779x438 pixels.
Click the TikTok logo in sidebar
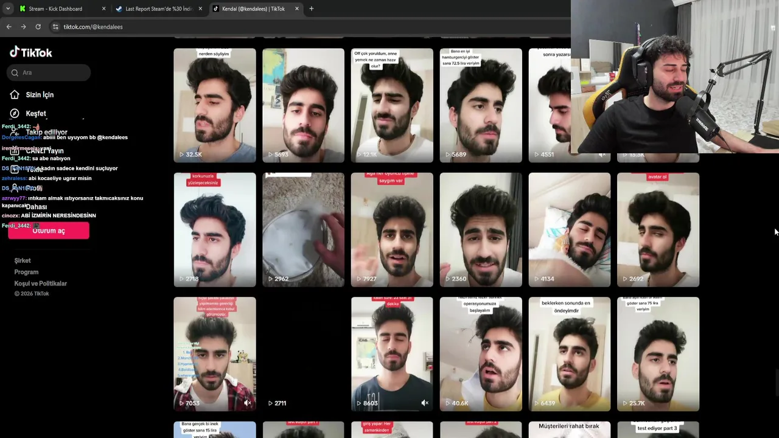pyautogui.click(x=30, y=52)
